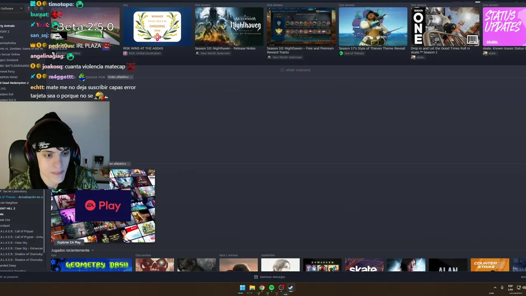Screen dimensions: 526x296
Task: Click the downloads icon beside Gestionar descargas
Action: (x=256, y=277)
